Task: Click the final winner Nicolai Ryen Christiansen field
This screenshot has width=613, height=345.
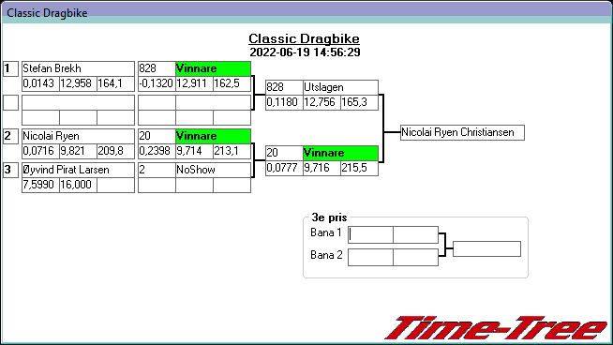Action: (x=462, y=132)
